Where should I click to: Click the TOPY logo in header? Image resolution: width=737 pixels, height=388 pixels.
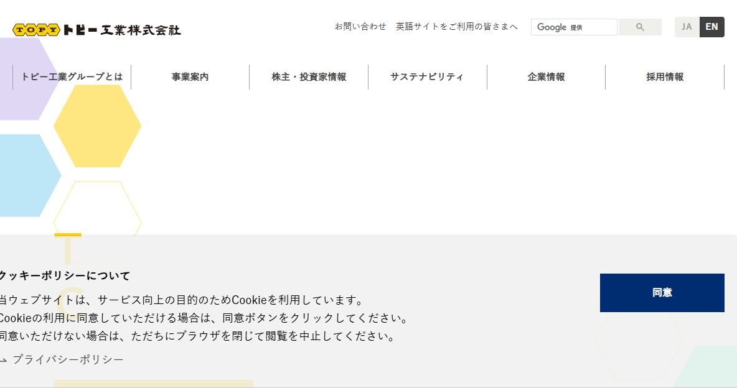tap(37, 30)
